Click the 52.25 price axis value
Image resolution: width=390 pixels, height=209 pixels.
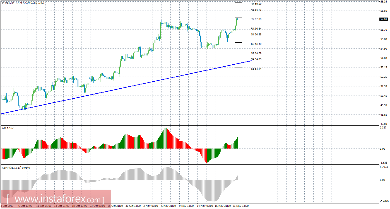pyautogui.click(x=384, y=77)
